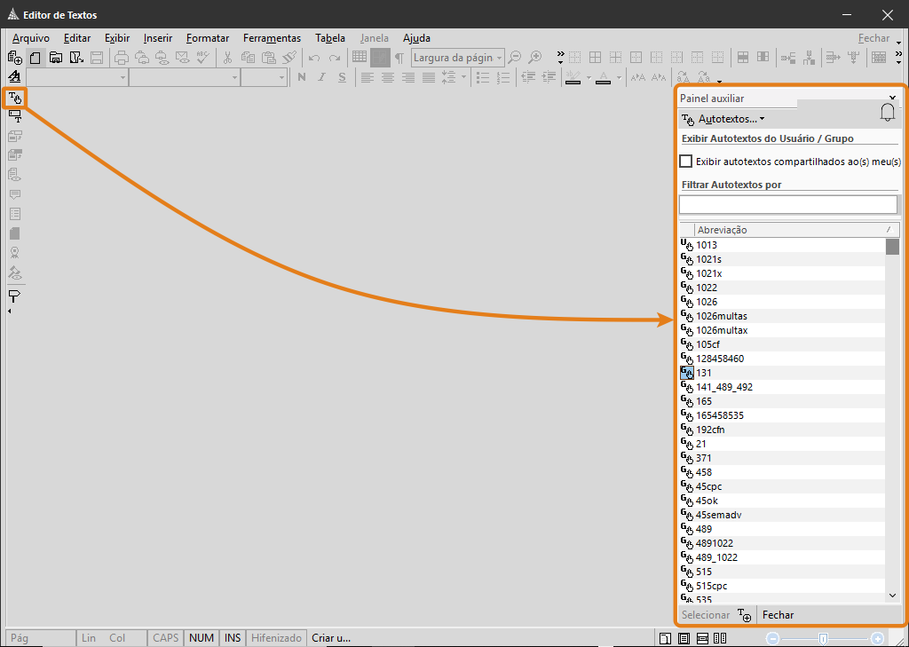Screen dimensions: 909x647
Task: Toggle justified text alignment
Action: click(x=429, y=77)
